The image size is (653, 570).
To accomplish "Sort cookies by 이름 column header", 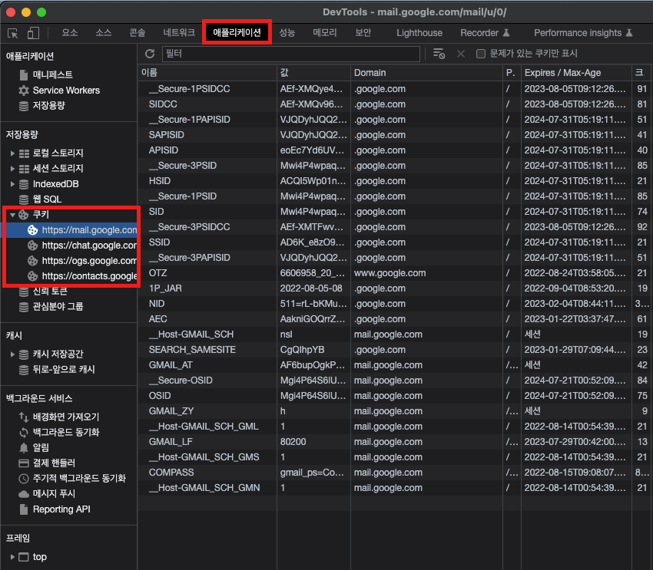I will (207, 73).
